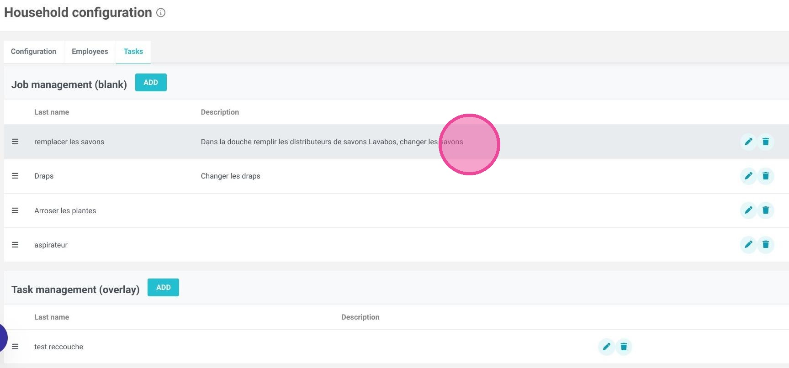Grab reorder handle for 'aspirateur' row

click(15, 245)
